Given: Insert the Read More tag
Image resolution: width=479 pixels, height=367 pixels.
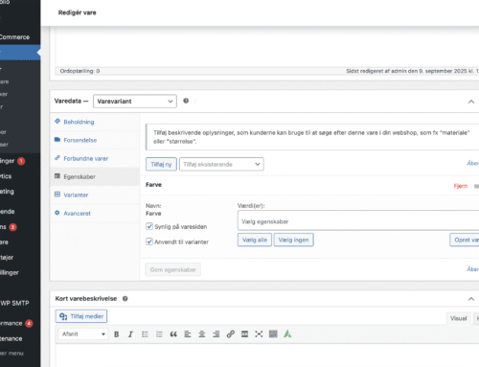Looking at the screenshot, I should pyautogui.click(x=244, y=334).
